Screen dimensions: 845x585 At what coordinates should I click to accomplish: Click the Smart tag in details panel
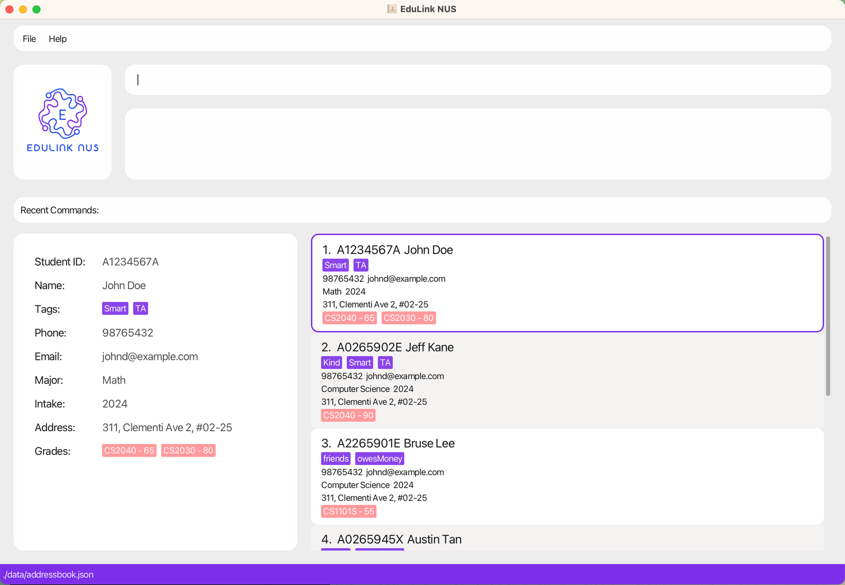point(115,309)
